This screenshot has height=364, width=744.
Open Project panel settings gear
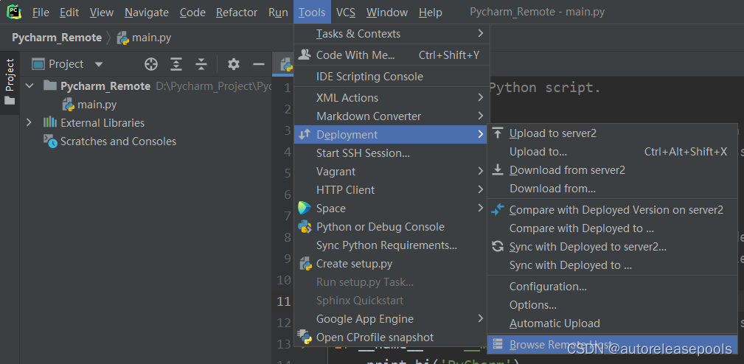[234, 64]
